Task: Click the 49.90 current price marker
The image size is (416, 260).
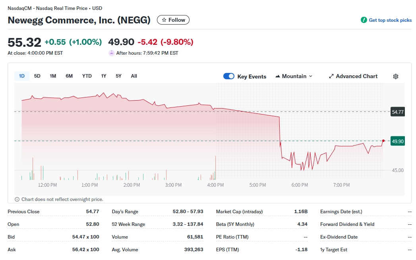Action: pyautogui.click(x=398, y=141)
